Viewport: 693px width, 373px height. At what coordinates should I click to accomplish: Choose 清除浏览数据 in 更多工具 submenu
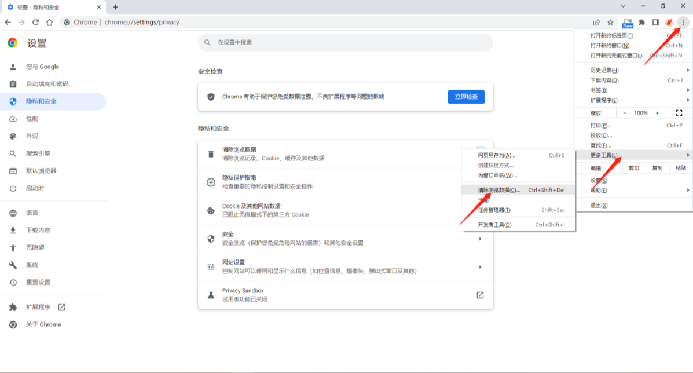pyautogui.click(x=518, y=190)
